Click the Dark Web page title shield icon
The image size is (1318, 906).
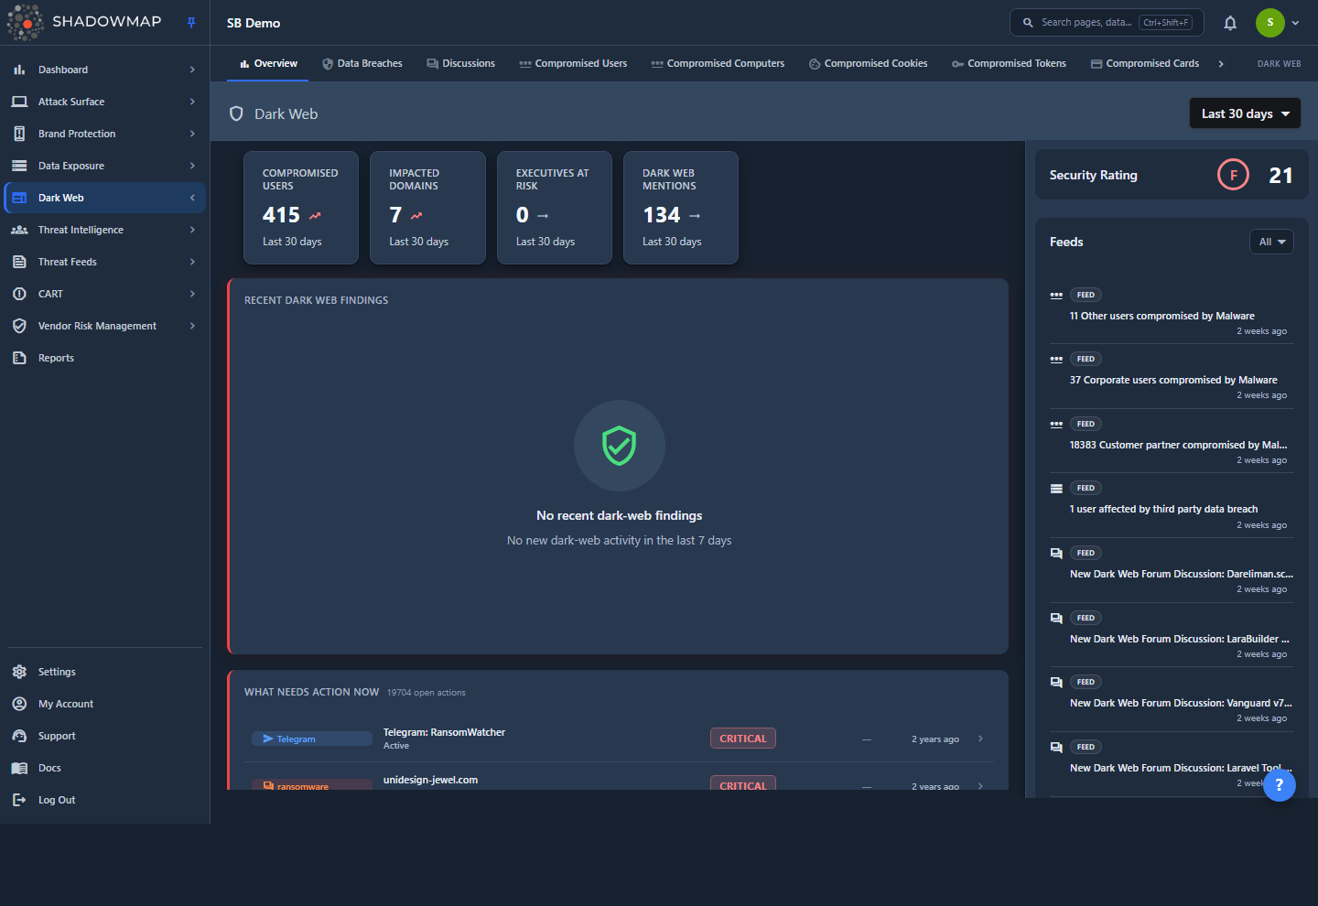tap(236, 113)
